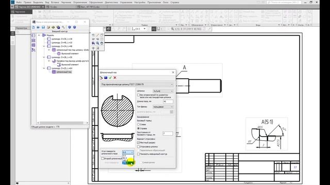Click the pan hand icon in floating toolbar
Image resolution: width=330 pixels, height=185 pixels.
(102, 43)
